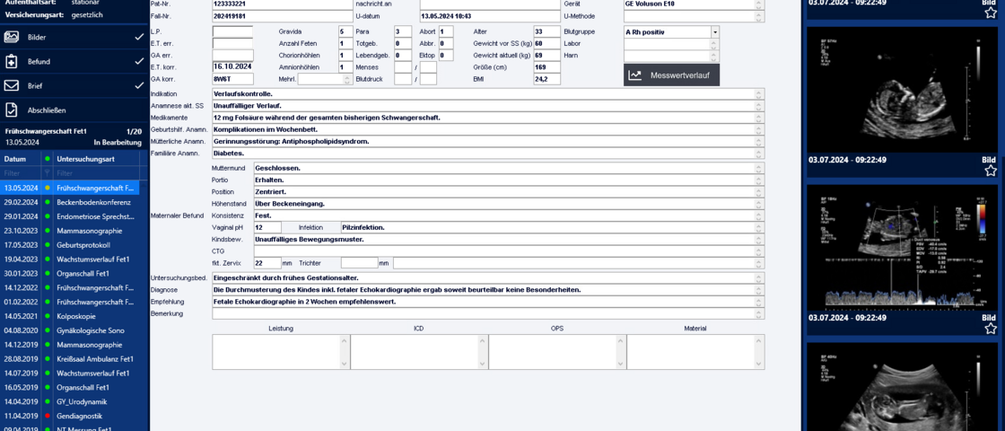Screen dimensions: 1005x431
Task: Open Messwertverlauf
Action: point(671,75)
